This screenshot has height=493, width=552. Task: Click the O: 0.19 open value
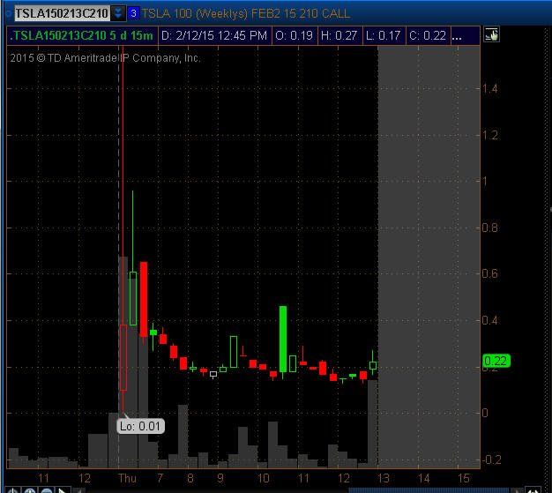294,35
